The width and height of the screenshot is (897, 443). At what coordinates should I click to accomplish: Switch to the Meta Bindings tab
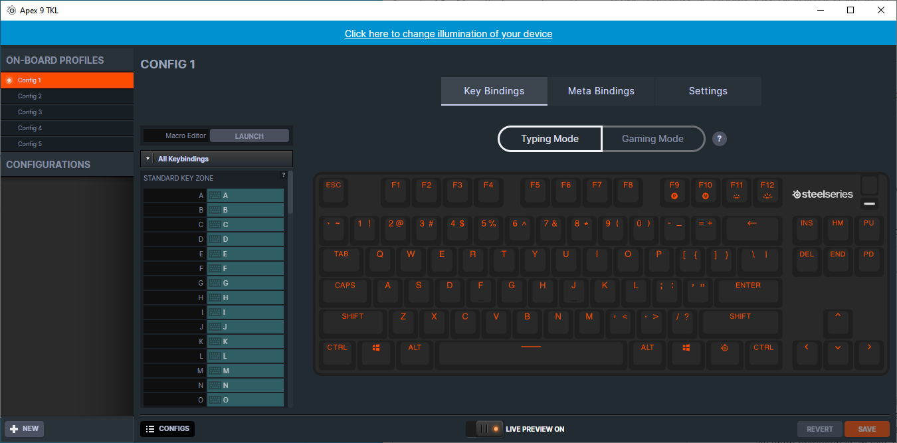(601, 91)
